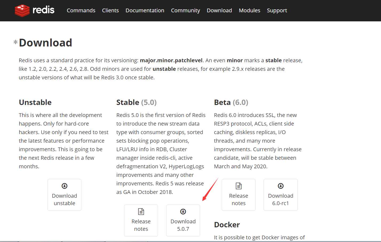The height and width of the screenshot is (242, 381).
Task: Click the document icon on Beta Release notes
Action: coord(239,186)
